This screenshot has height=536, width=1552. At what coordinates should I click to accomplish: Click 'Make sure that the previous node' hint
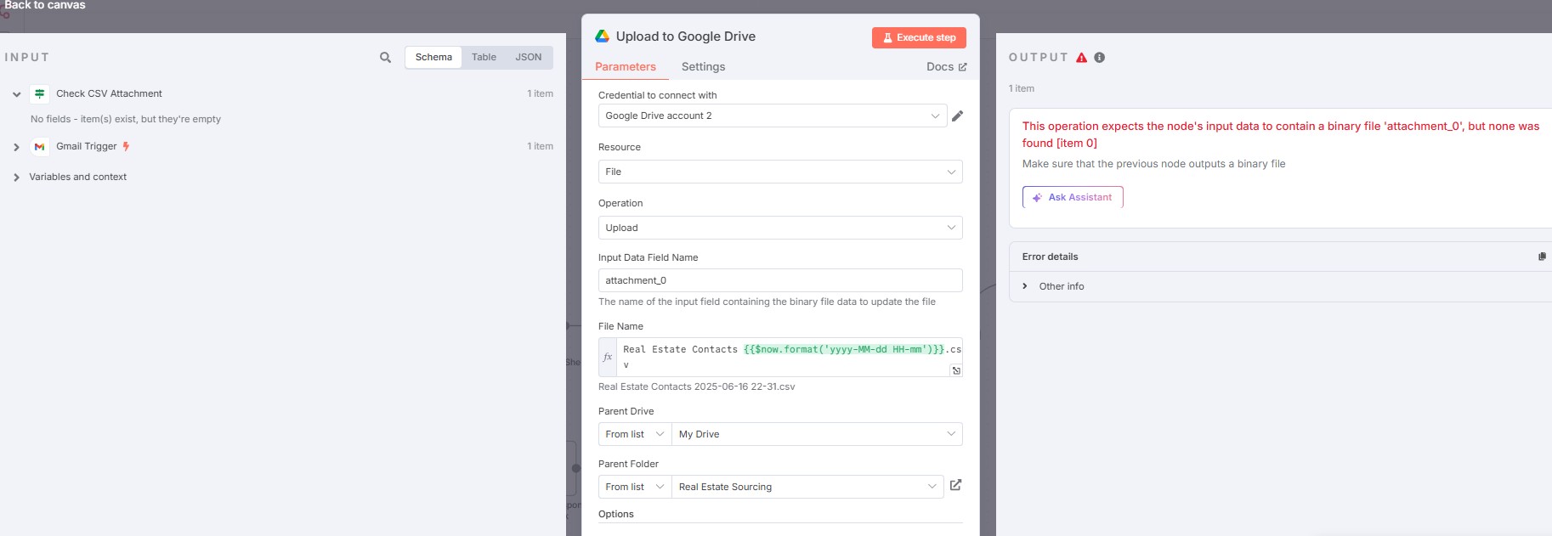[1153, 164]
